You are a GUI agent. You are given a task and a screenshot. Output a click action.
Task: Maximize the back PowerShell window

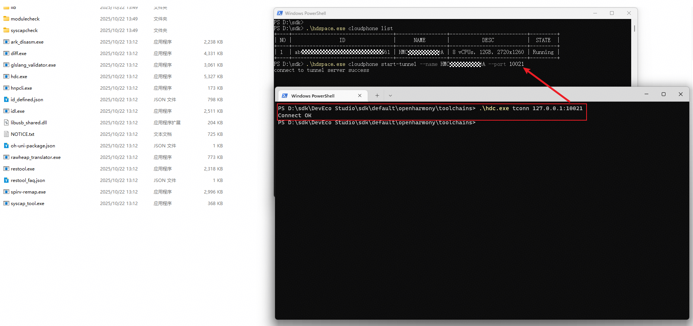click(x=612, y=13)
